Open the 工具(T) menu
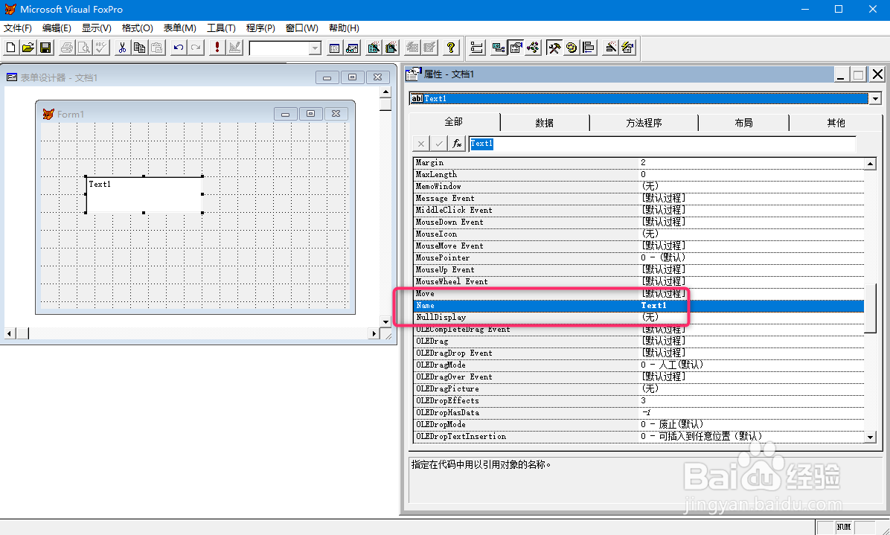890x535 pixels. 221,28
